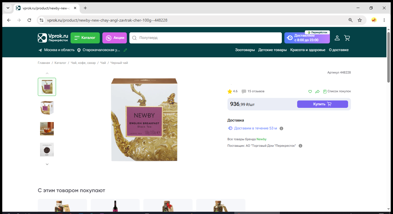Go to Детские товары category
The height and width of the screenshot is (214, 393).
[x=272, y=50]
